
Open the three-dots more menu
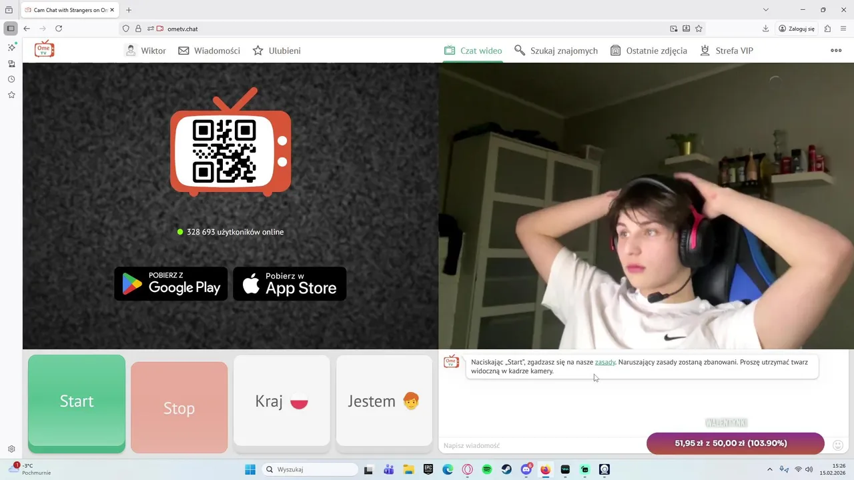[836, 51]
